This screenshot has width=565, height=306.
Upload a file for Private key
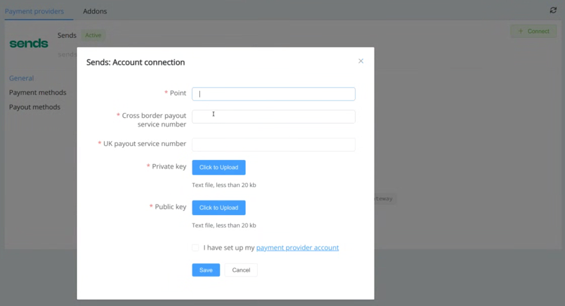click(218, 167)
